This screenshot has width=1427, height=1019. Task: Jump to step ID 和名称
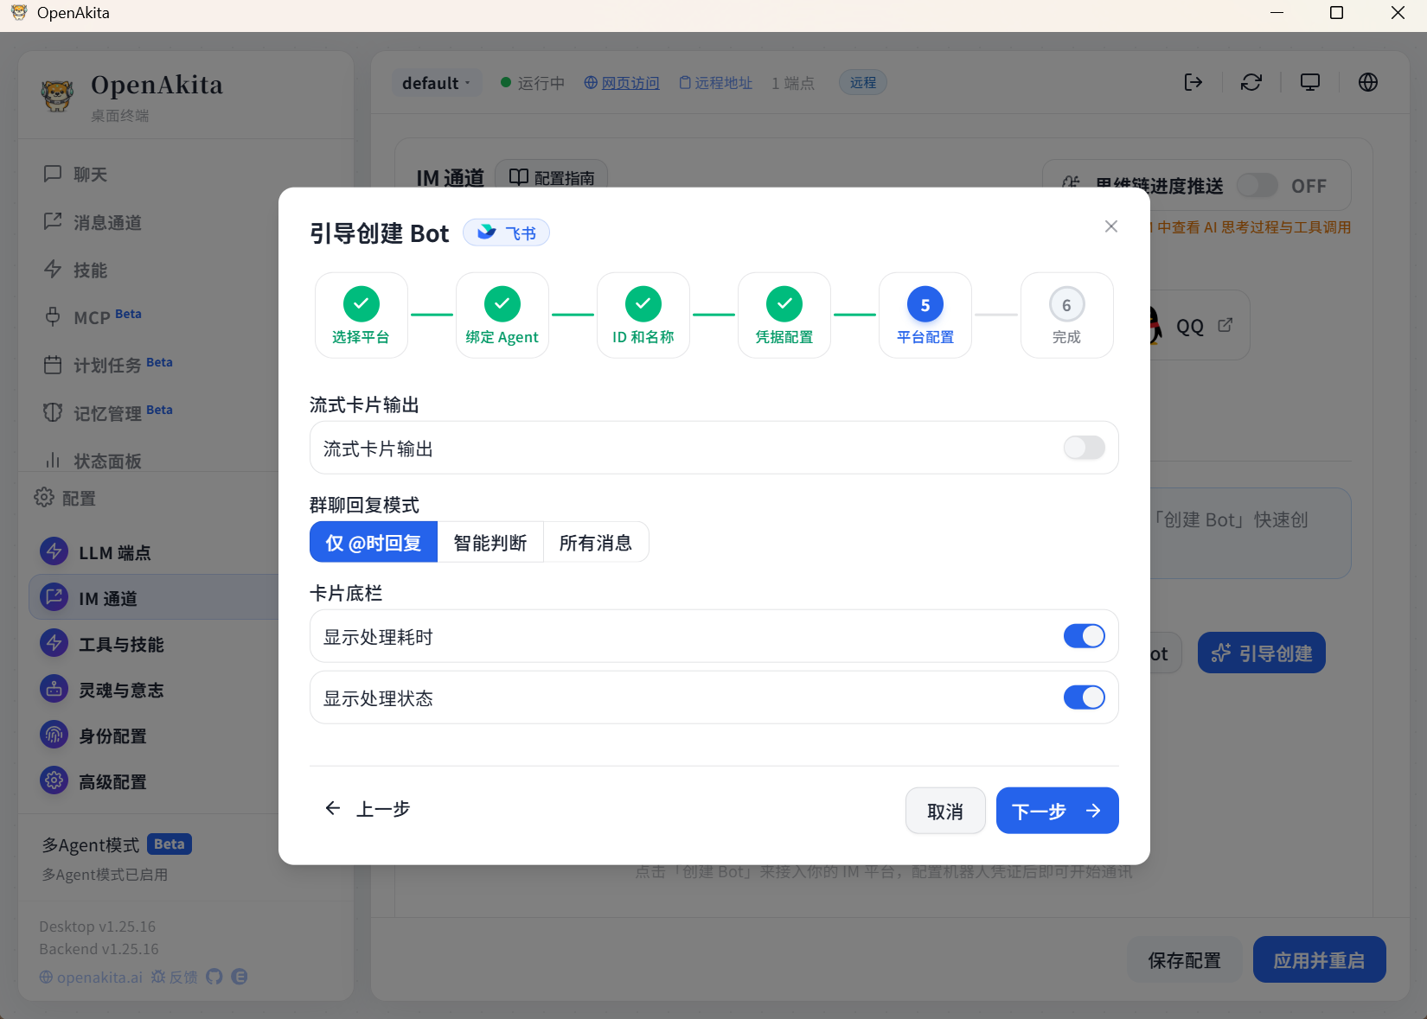pos(643,315)
